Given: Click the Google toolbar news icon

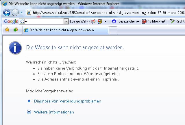Looking at the screenshot, I should (93, 21).
